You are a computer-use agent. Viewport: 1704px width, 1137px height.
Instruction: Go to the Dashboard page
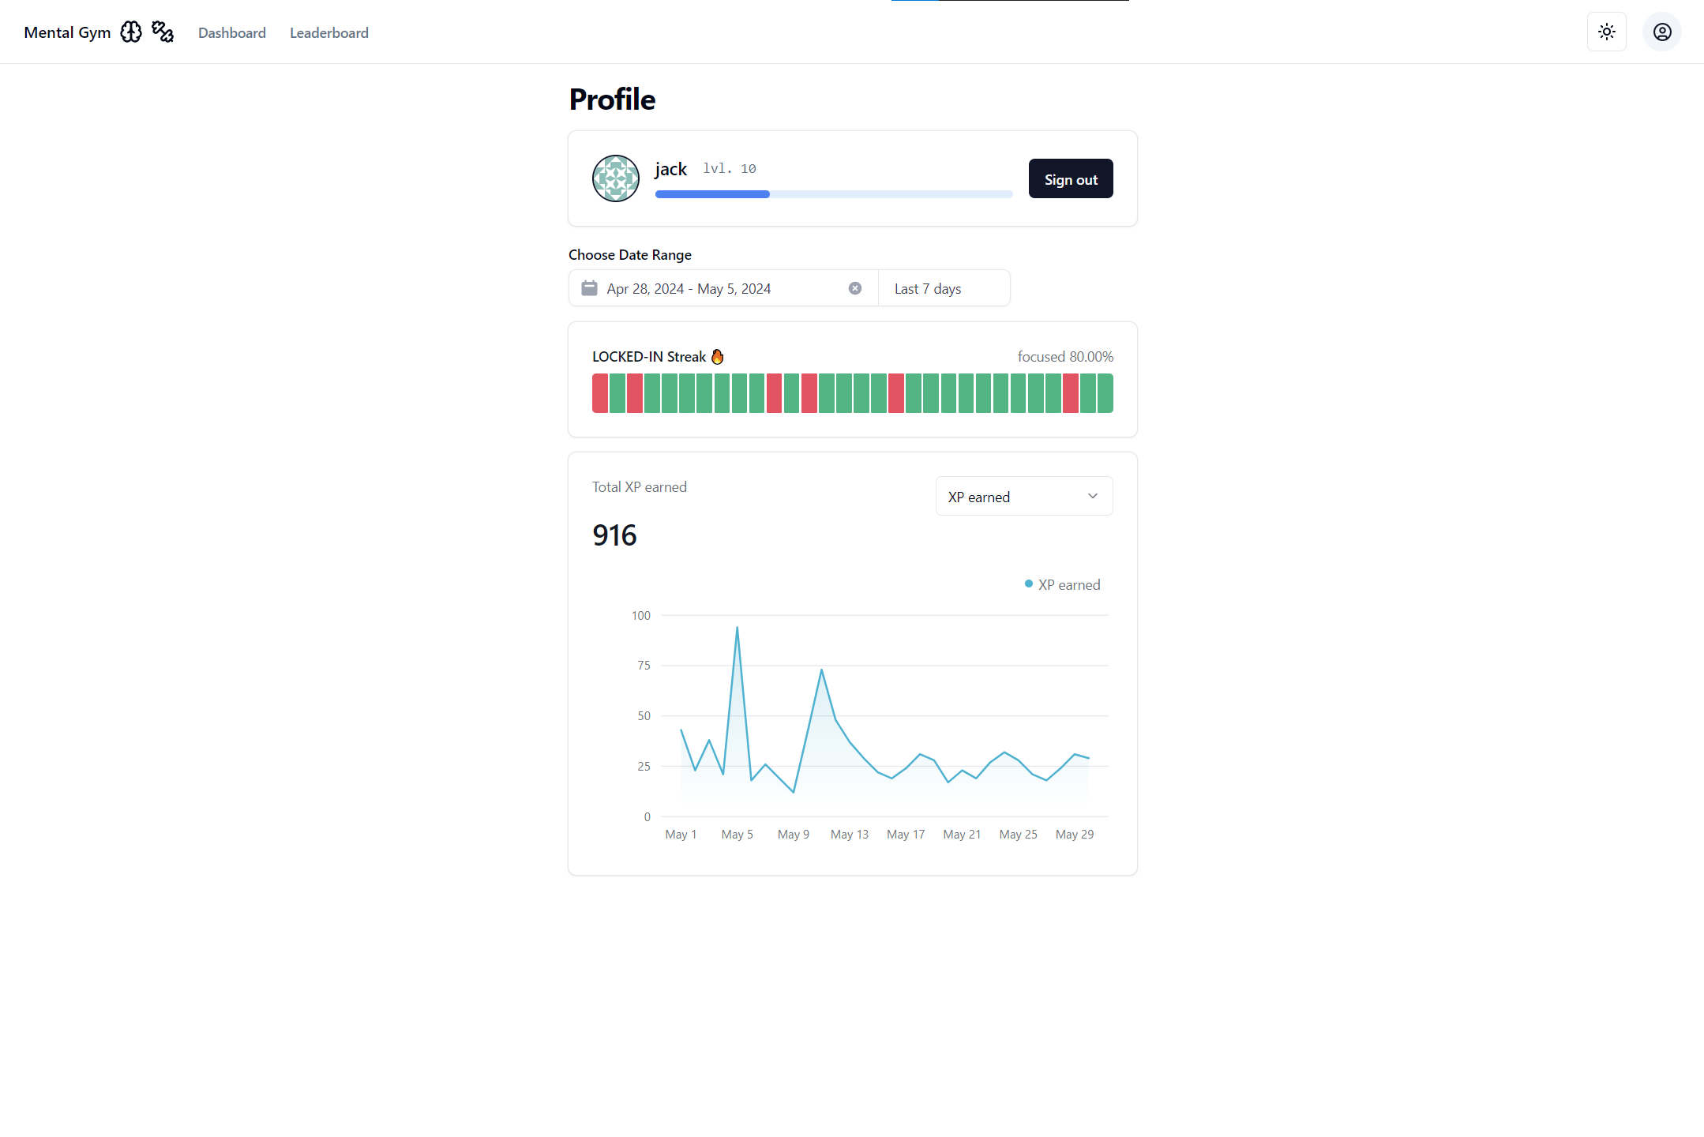pos(231,33)
